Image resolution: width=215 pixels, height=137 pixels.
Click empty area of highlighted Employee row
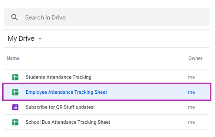148,92
